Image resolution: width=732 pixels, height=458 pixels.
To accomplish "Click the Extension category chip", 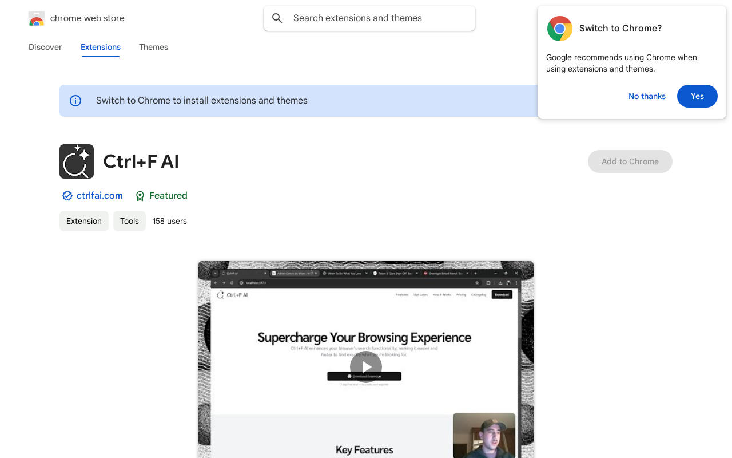I will click(x=84, y=221).
